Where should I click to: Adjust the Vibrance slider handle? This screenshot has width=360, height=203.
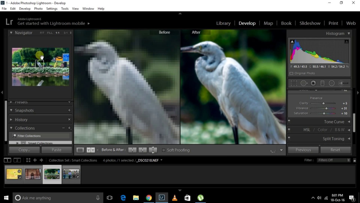(326, 108)
